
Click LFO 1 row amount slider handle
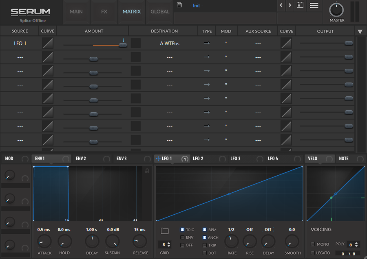click(x=123, y=45)
